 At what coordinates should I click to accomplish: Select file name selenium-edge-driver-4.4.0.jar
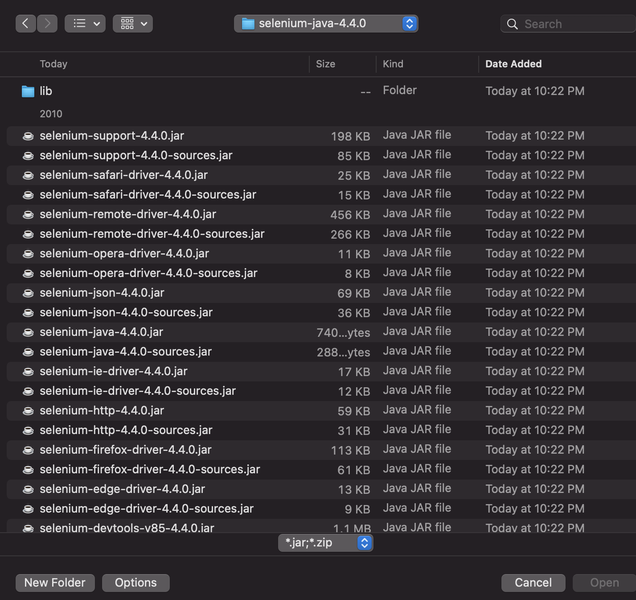[x=123, y=489]
